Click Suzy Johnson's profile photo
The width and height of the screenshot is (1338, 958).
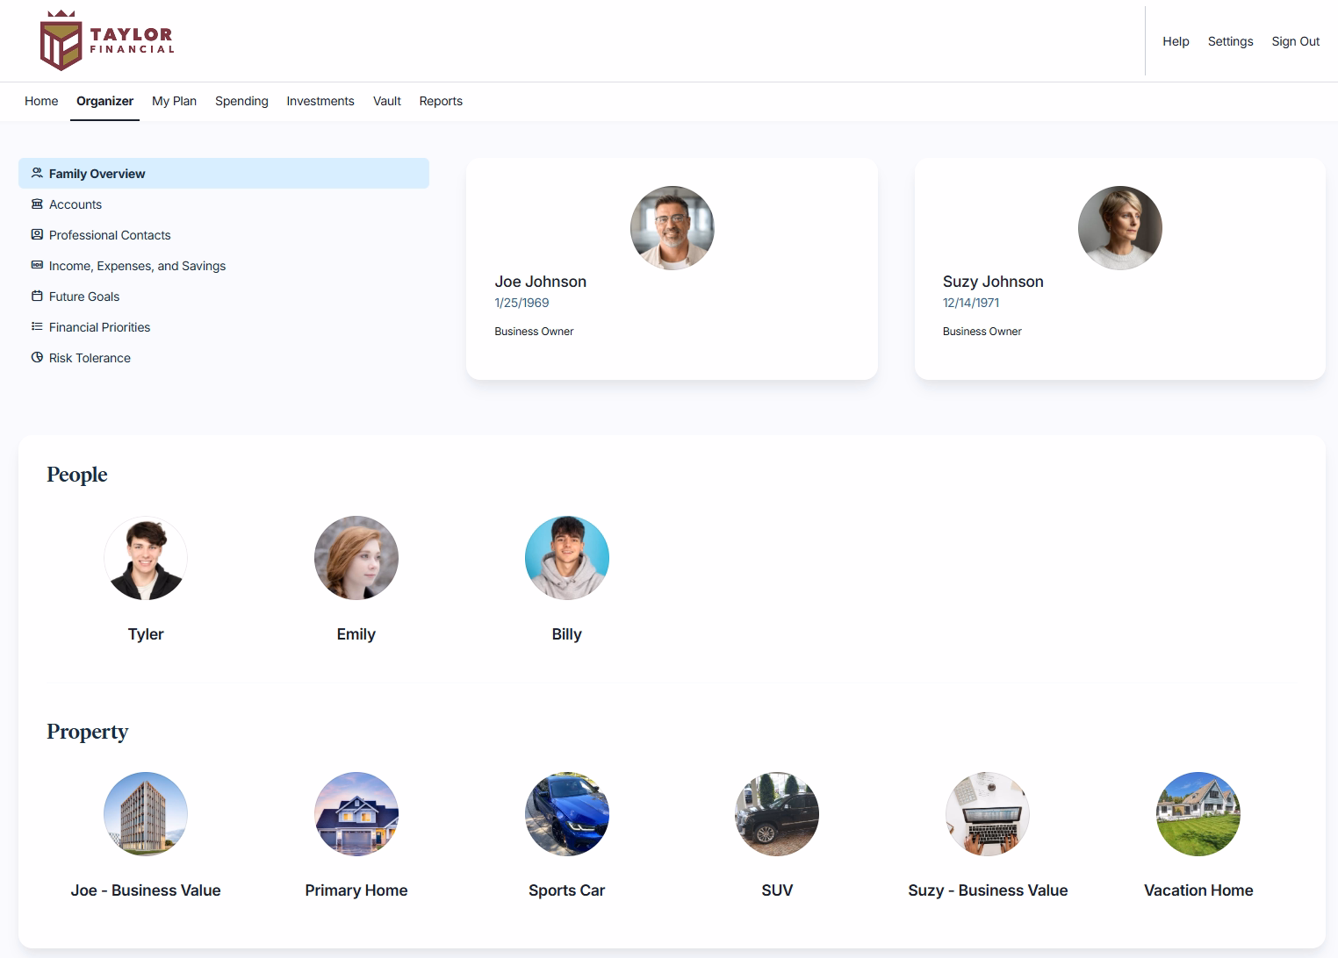(1120, 228)
